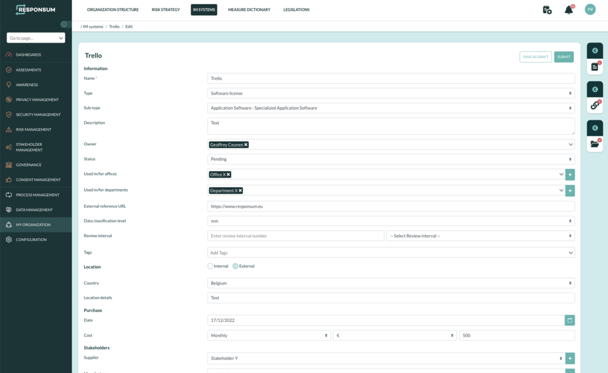Switch to the Risk Strategy tab
This screenshot has width=608, height=373.
(x=166, y=9)
